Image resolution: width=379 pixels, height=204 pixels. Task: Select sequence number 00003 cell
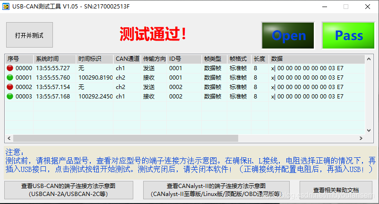point(24,96)
